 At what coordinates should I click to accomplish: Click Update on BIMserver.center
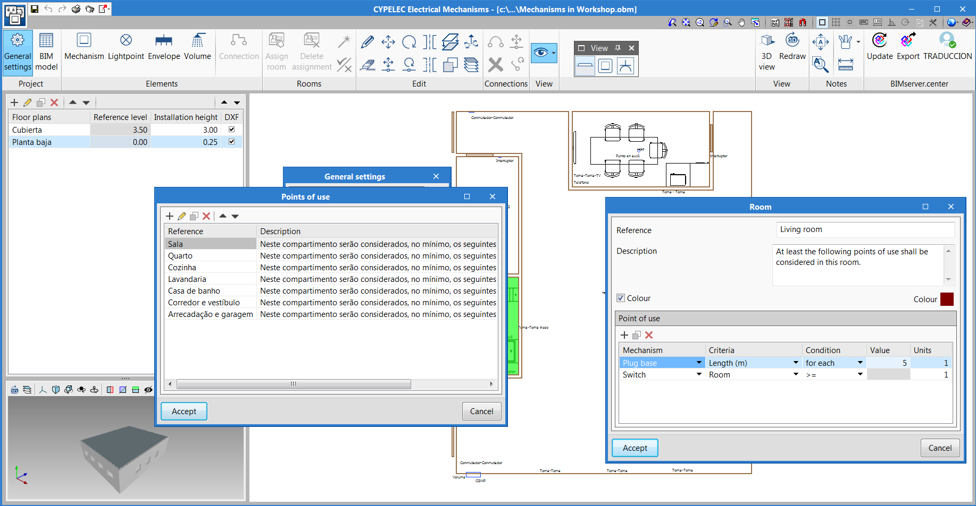(x=880, y=47)
